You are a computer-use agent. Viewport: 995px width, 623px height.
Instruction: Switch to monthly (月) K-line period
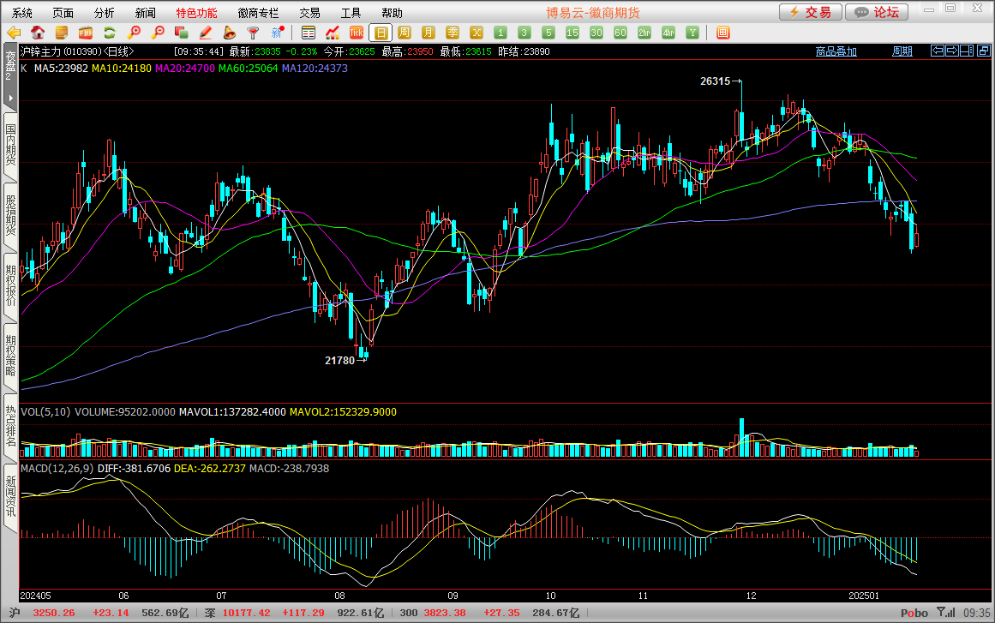click(429, 33)
